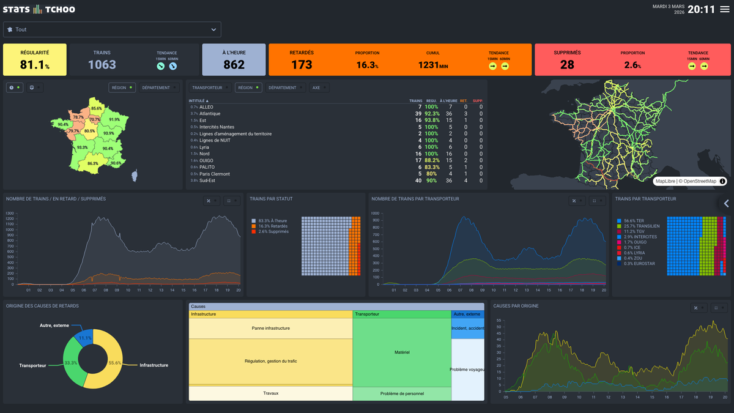Open the Tout filter dropdown
The height and width of the screenshot is (413, 734).
coord(112,29)
